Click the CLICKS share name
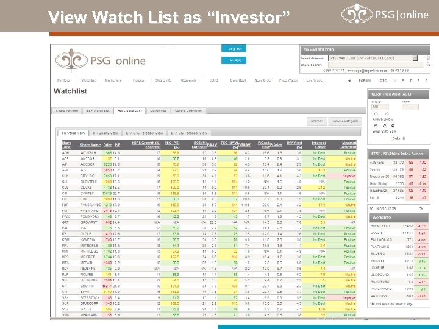439x329 pixels. coord(87,188)
